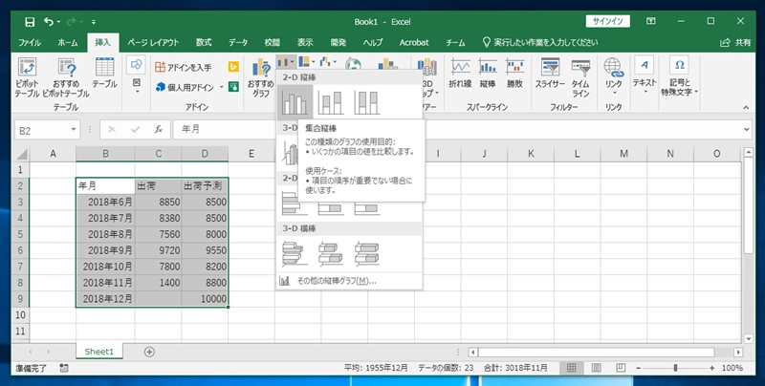Screen dimensions: 765x386
Task: Expand the formula bar chevron
Action: (747, 130)
